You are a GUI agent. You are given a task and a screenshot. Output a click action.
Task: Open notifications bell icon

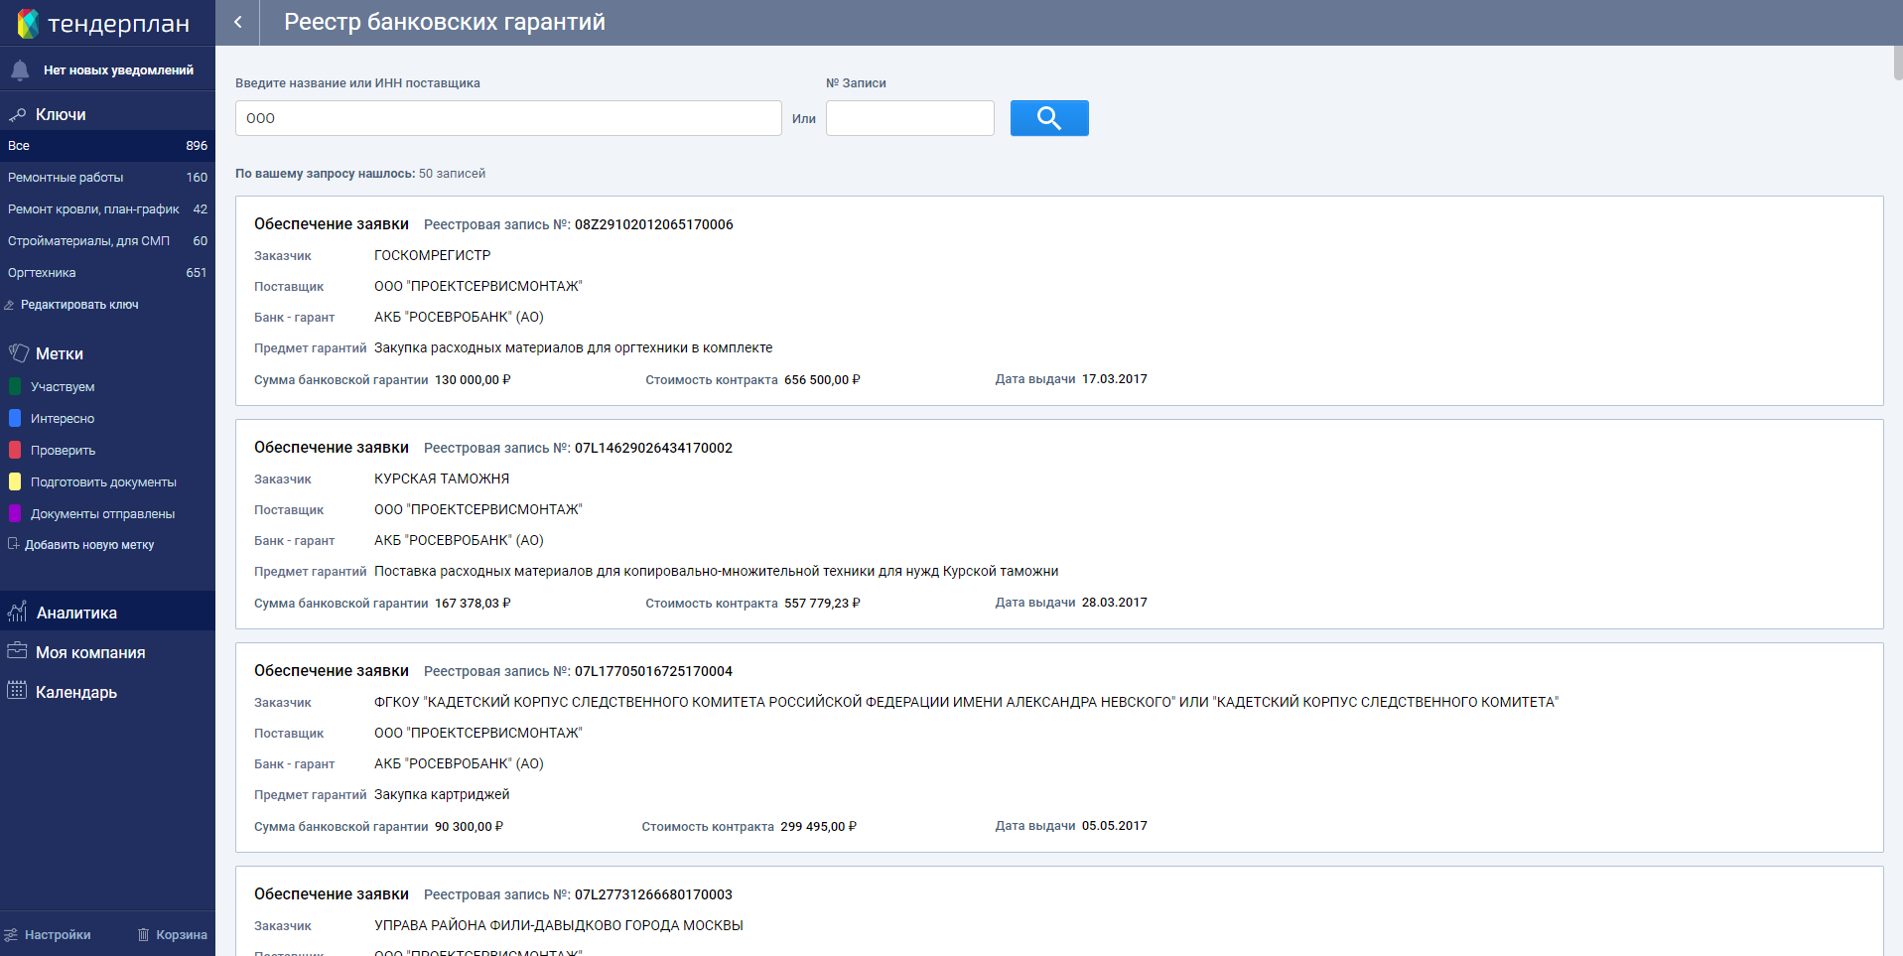[20, 70]
